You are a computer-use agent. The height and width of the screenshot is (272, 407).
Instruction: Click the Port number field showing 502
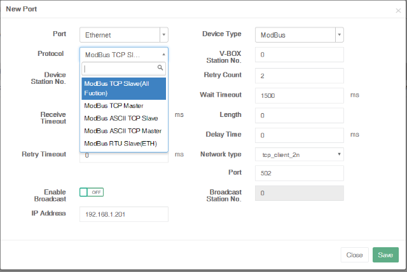[x=300, y=173]
